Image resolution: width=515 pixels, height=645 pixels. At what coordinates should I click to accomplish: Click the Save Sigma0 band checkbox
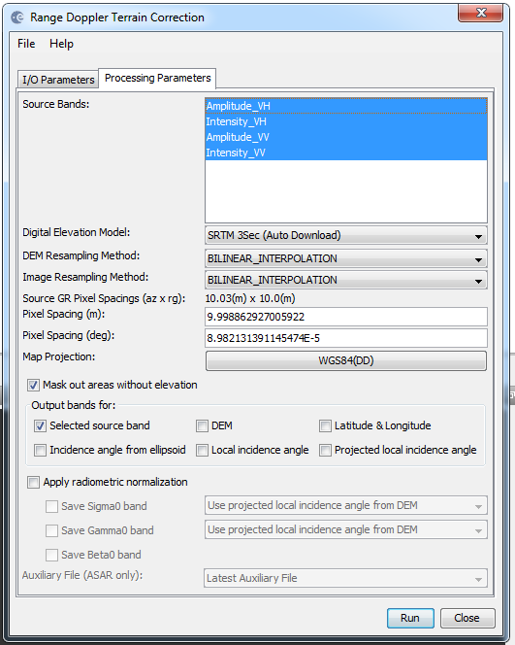pos(51,506)
